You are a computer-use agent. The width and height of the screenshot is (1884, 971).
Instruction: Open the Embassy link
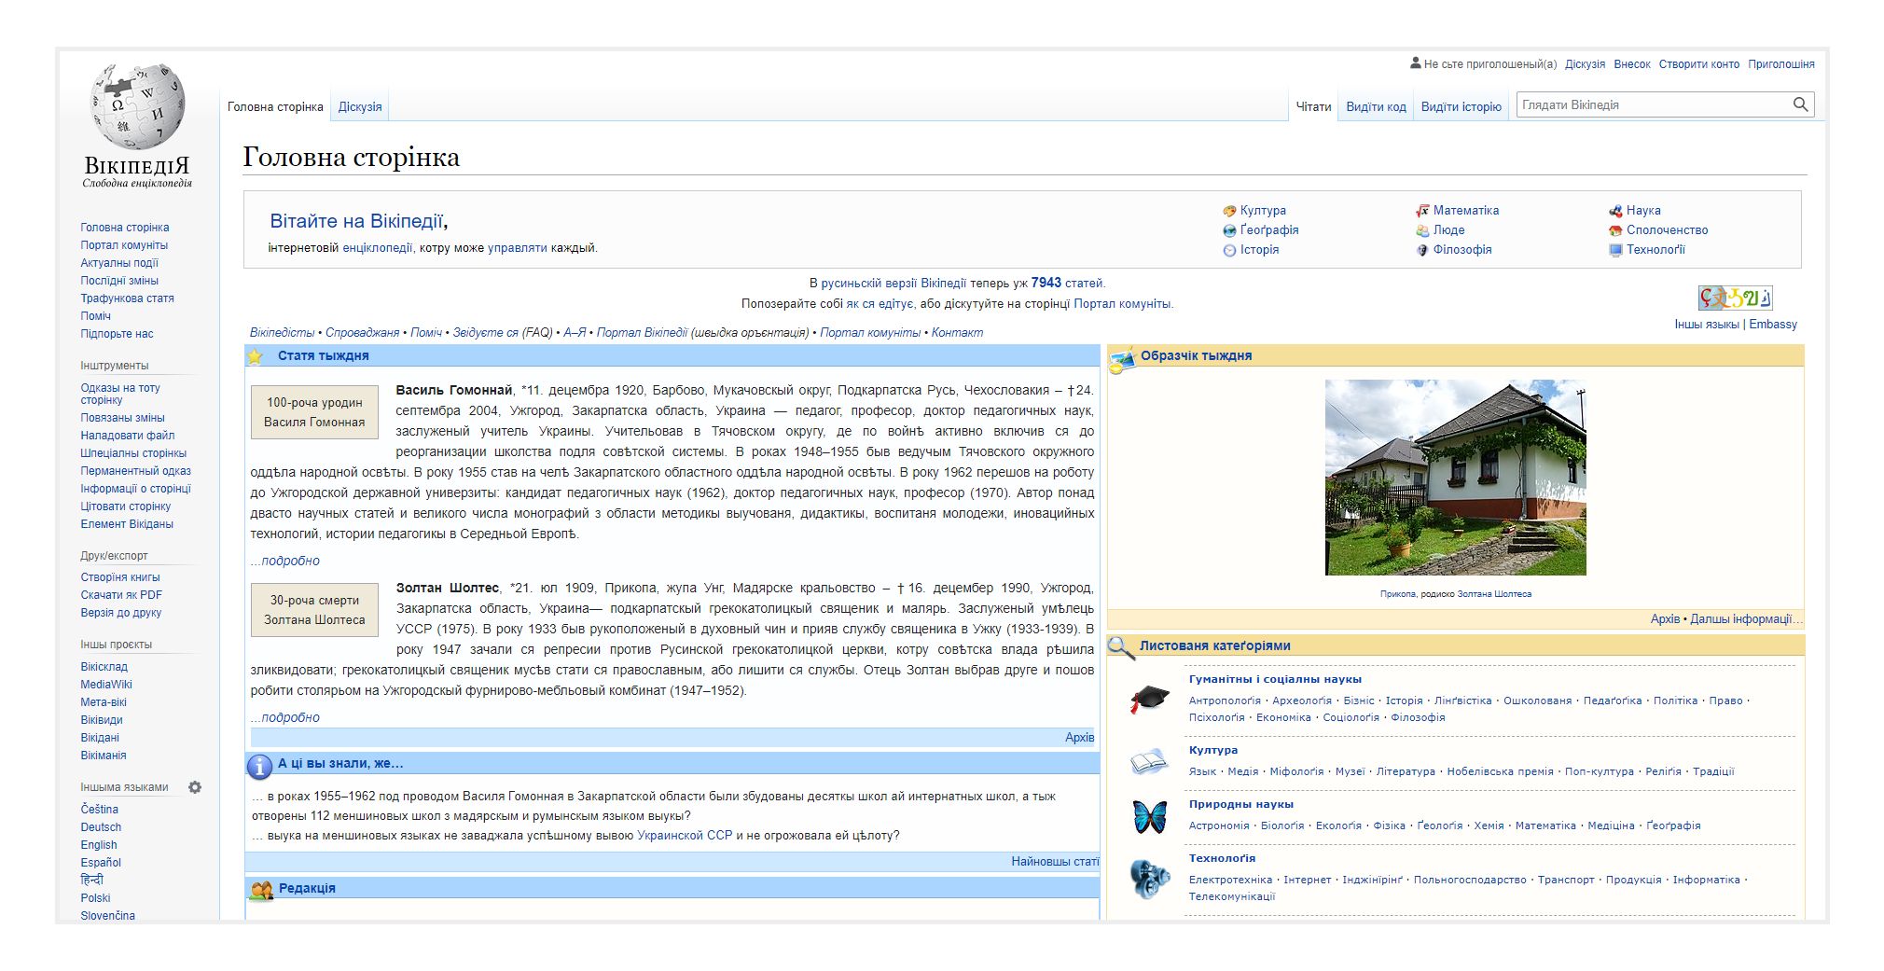(x=1772, y=325)
